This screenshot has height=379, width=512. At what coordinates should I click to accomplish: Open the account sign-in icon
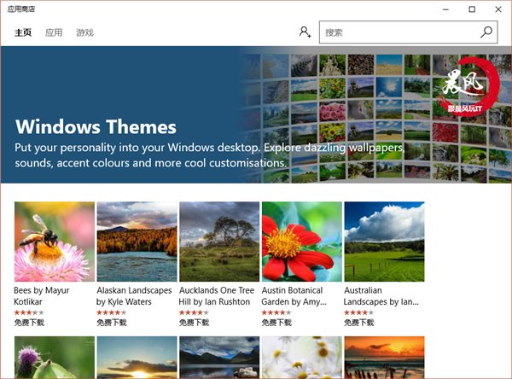click(305, 32)
